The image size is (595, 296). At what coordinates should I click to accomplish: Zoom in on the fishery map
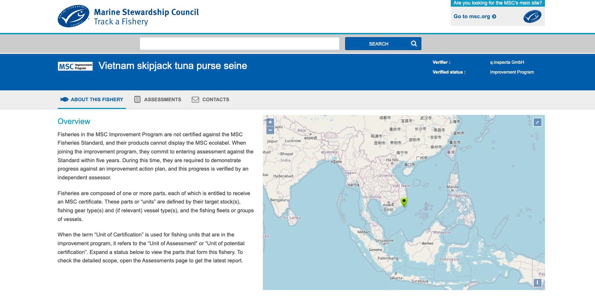270,122
